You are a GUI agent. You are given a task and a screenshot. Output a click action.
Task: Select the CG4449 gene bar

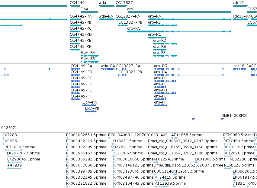click(75, 6)
